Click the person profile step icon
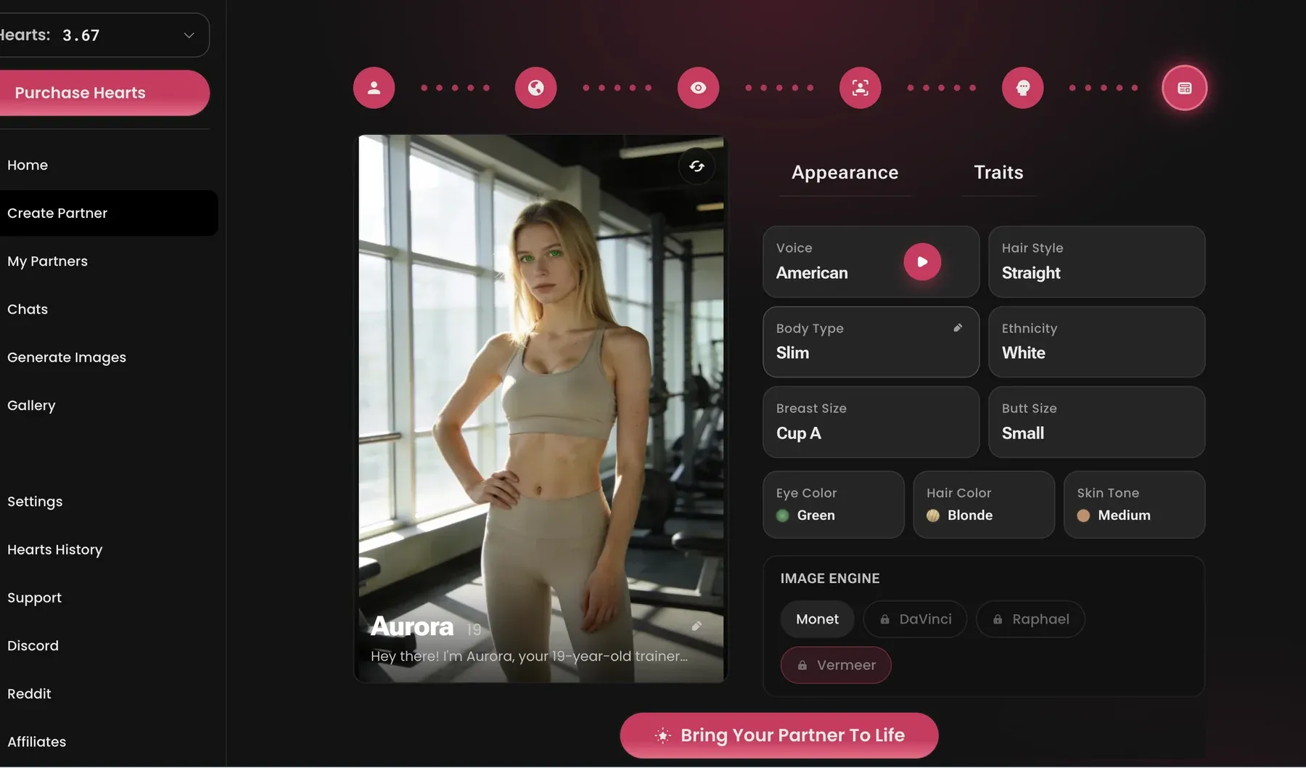Image resolution: width=1306 pixels, height=768 pixels. (x=374, y=88)
